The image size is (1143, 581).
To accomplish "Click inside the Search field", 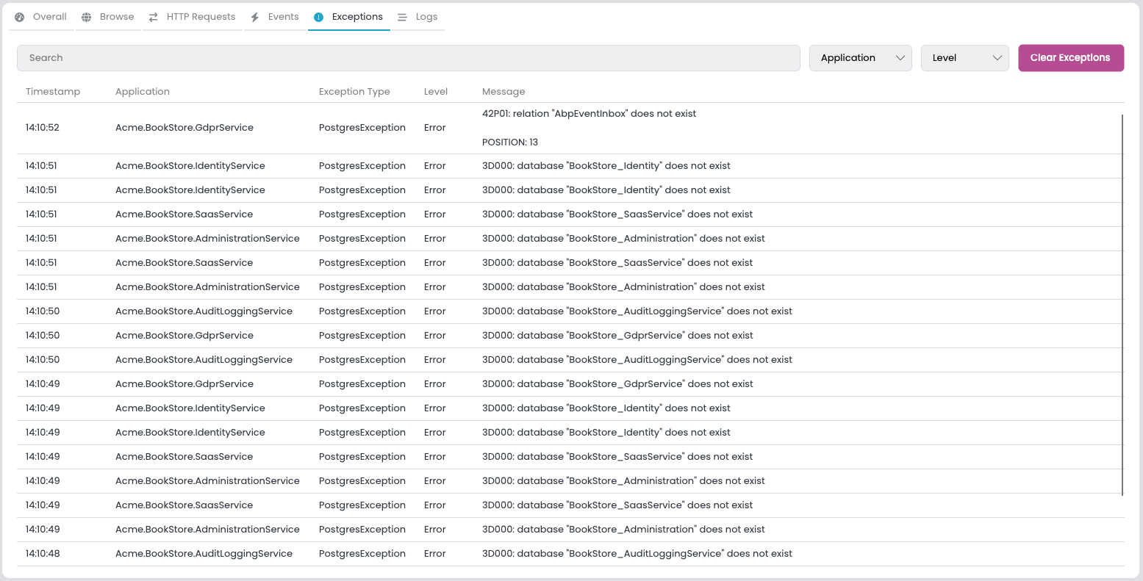I will point(409,57).
